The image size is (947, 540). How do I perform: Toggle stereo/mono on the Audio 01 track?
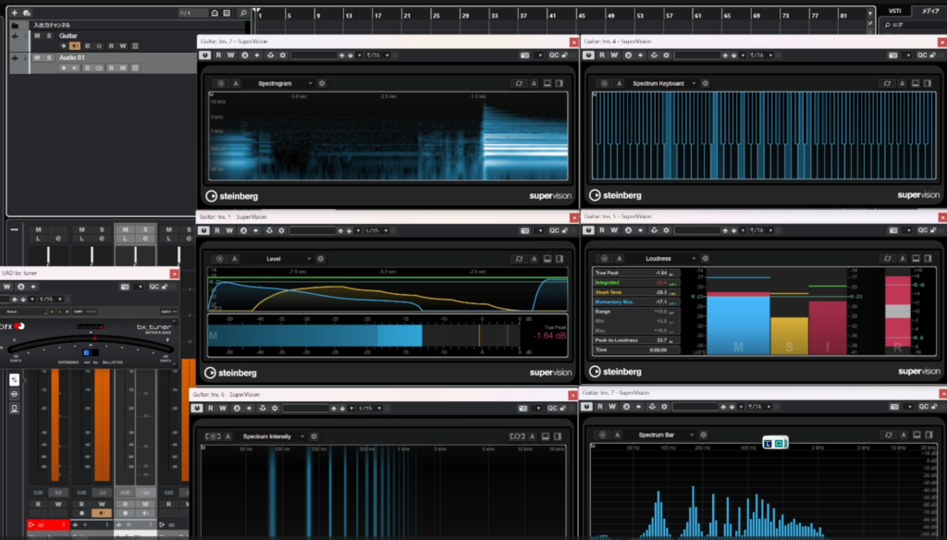coord(99,68)
